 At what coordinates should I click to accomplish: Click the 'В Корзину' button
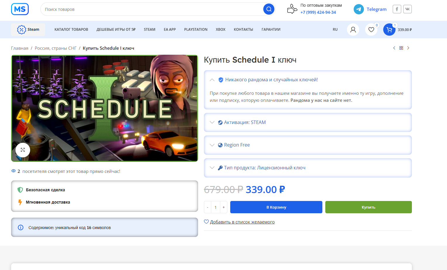(276, 207)
